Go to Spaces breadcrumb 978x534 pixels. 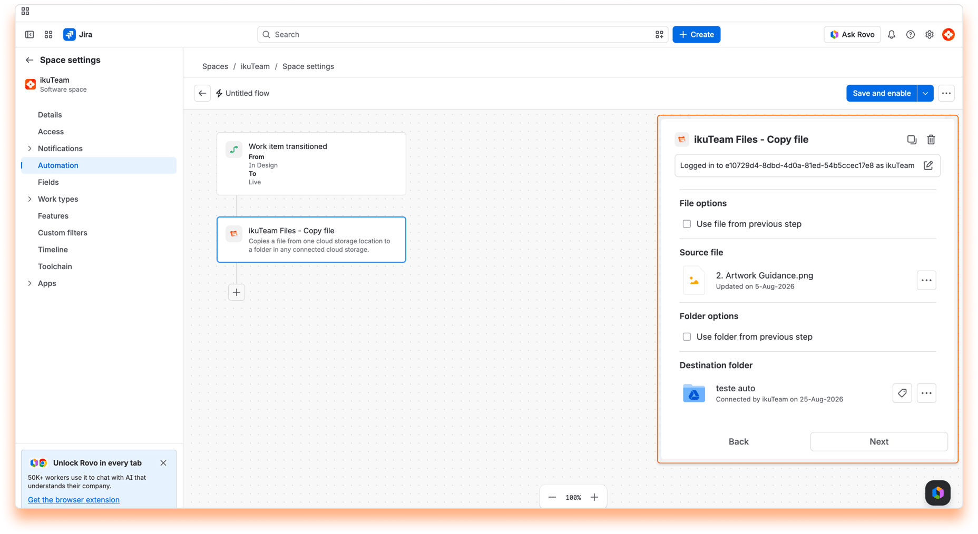[x=215, y=66]
